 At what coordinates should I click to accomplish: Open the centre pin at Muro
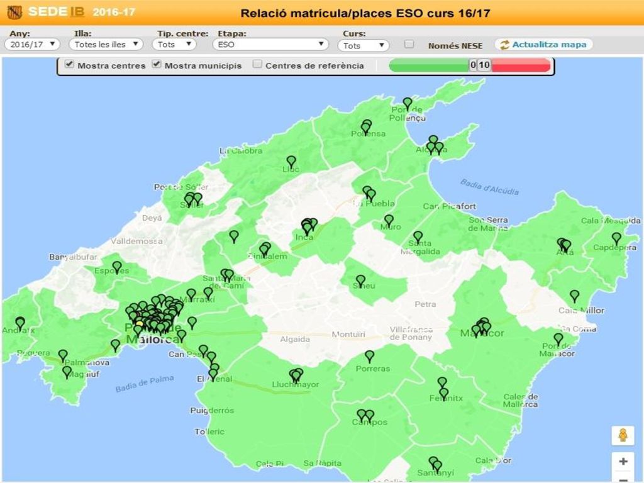pyautogui.click(x=389, y=221)
